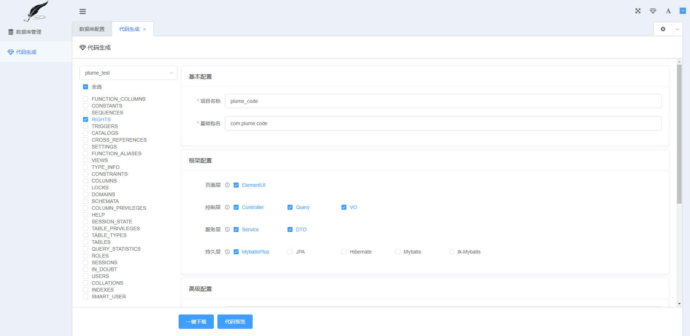Switch to the 数据库配置 tab
The height and width of the screenshot is (336, 690).
click(x=92, y=29)
